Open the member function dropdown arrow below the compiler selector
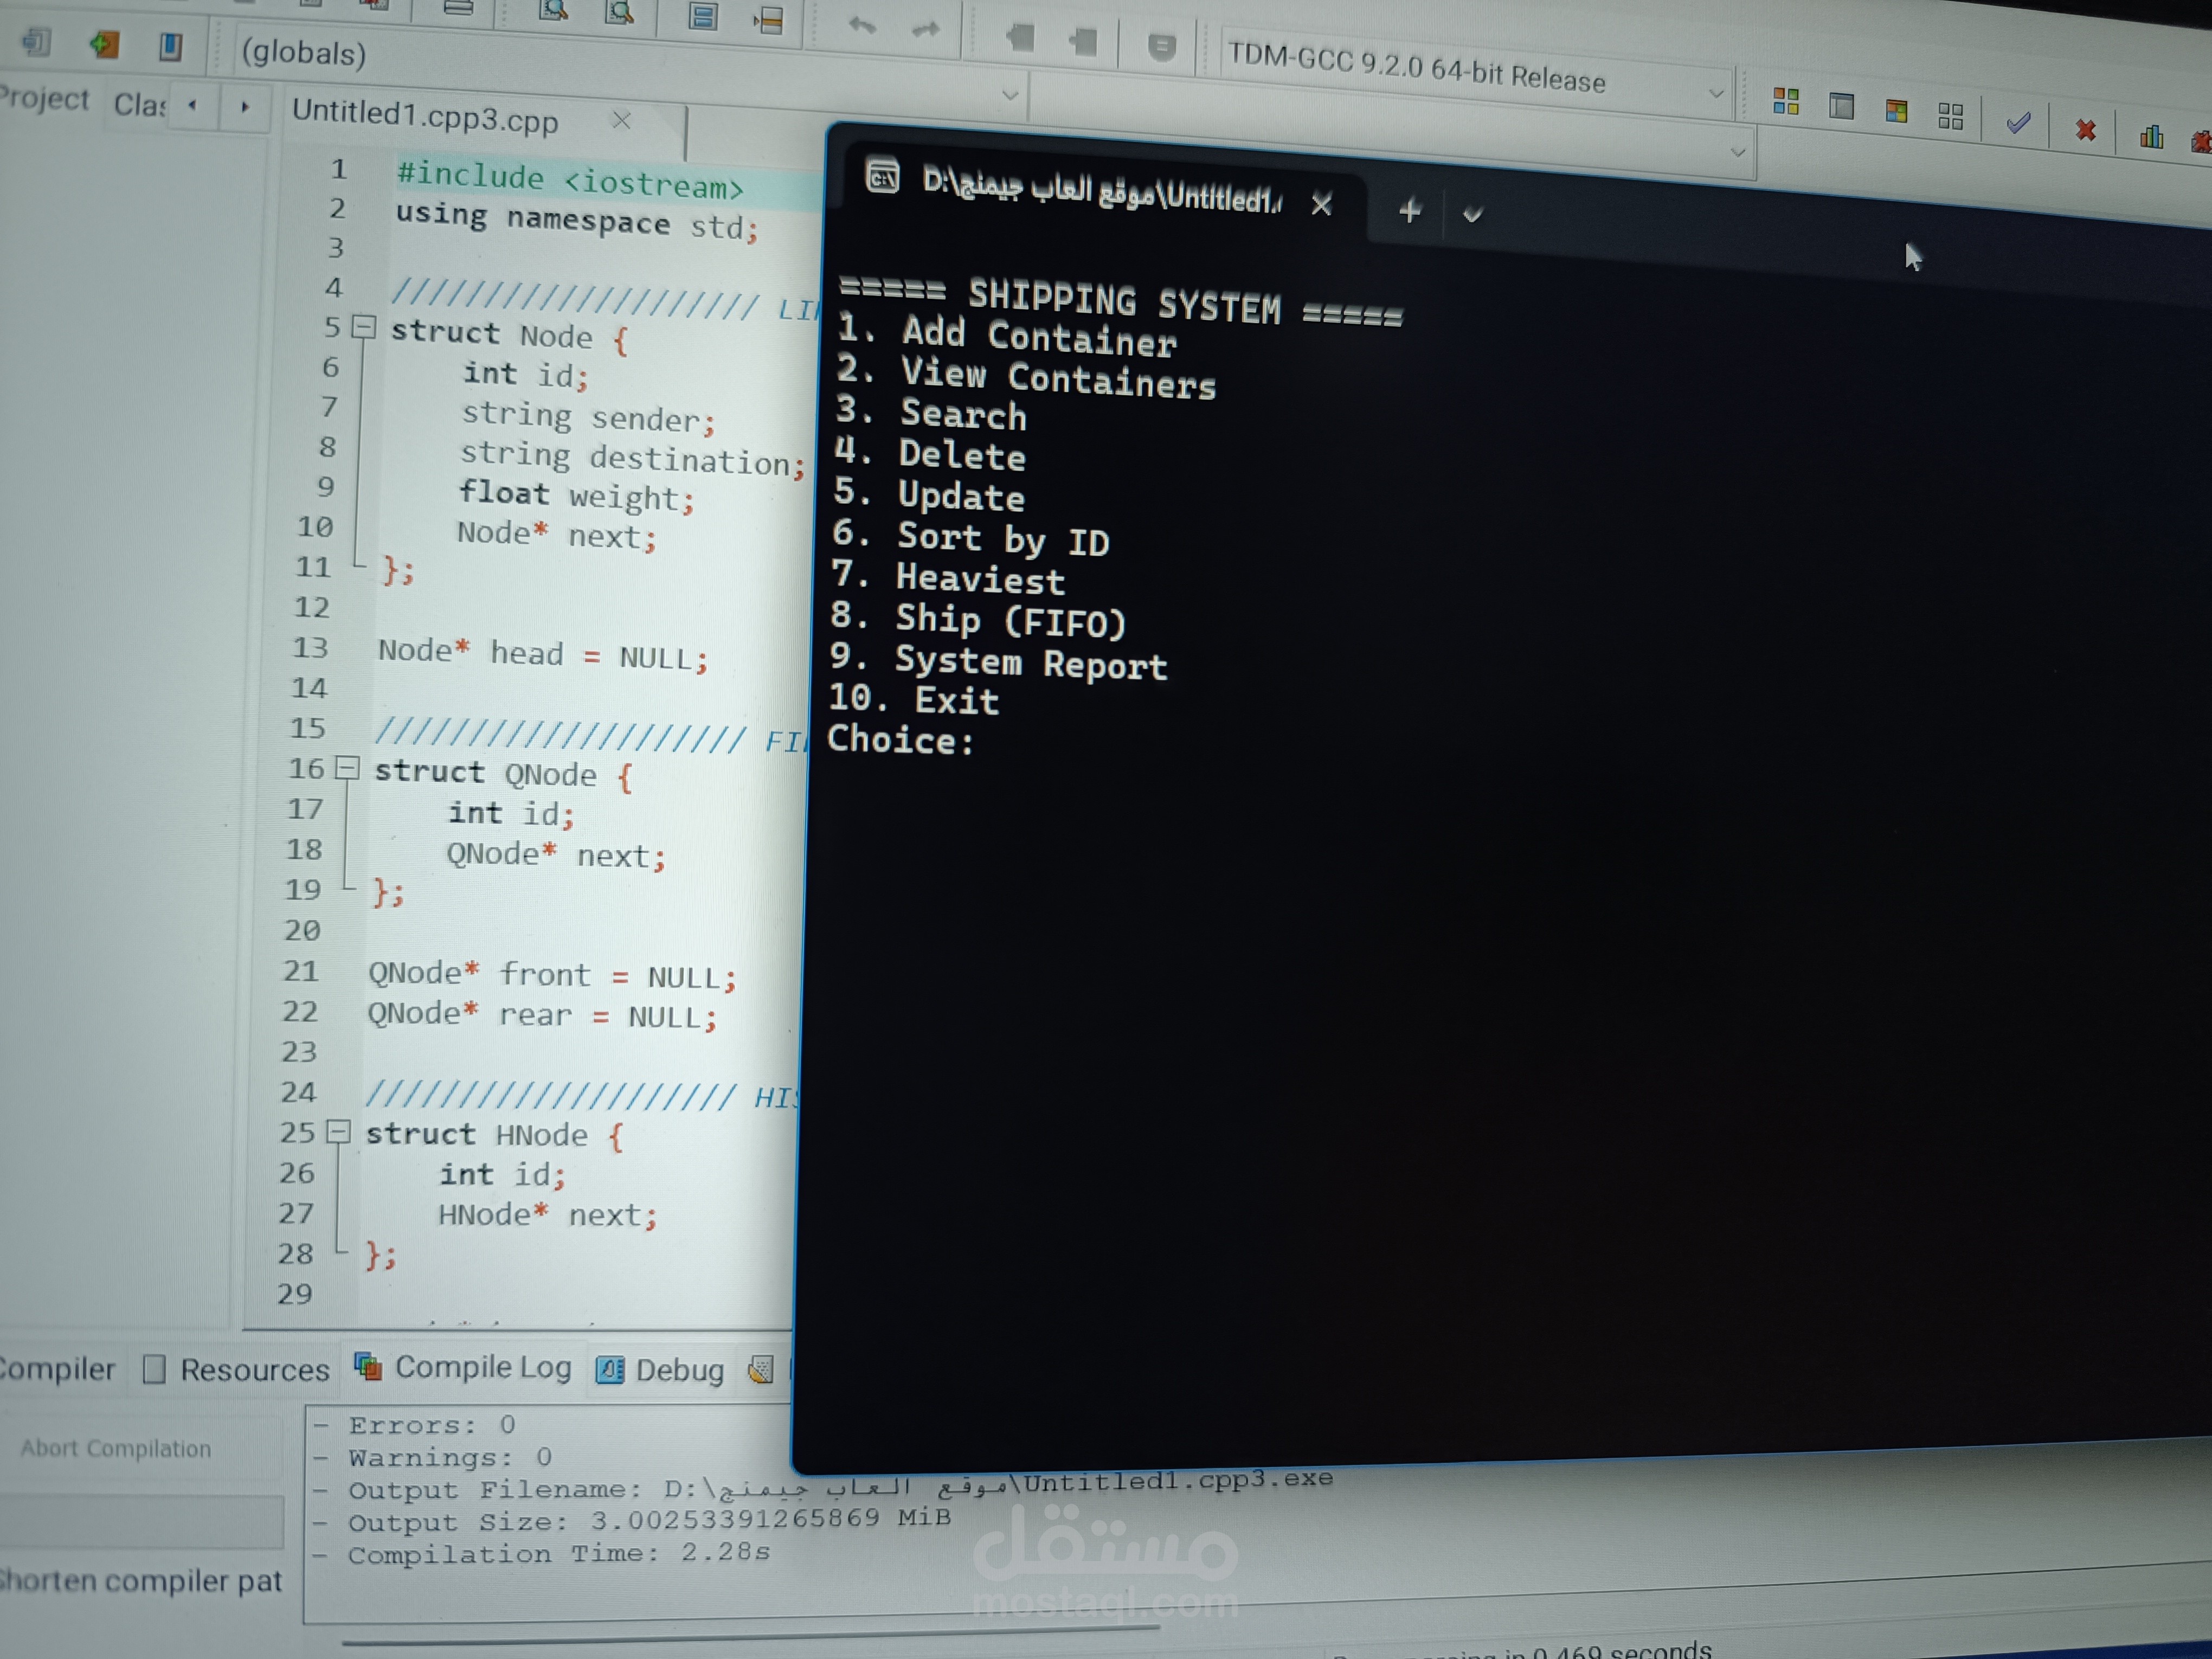 click(x=1738, y=153)
